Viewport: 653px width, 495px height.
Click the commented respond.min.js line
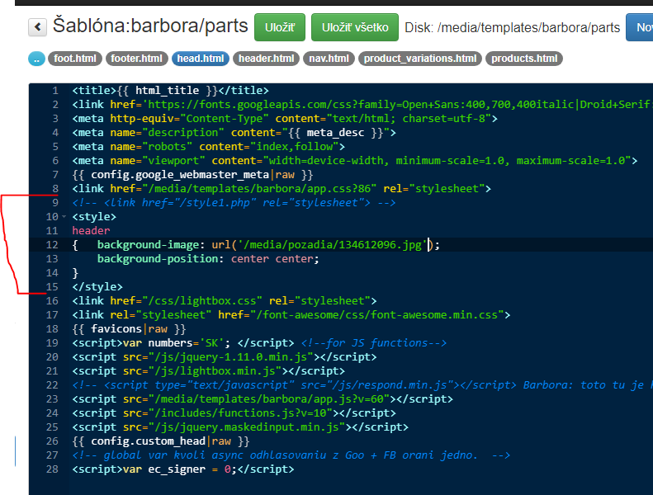[x=362, y=385]
